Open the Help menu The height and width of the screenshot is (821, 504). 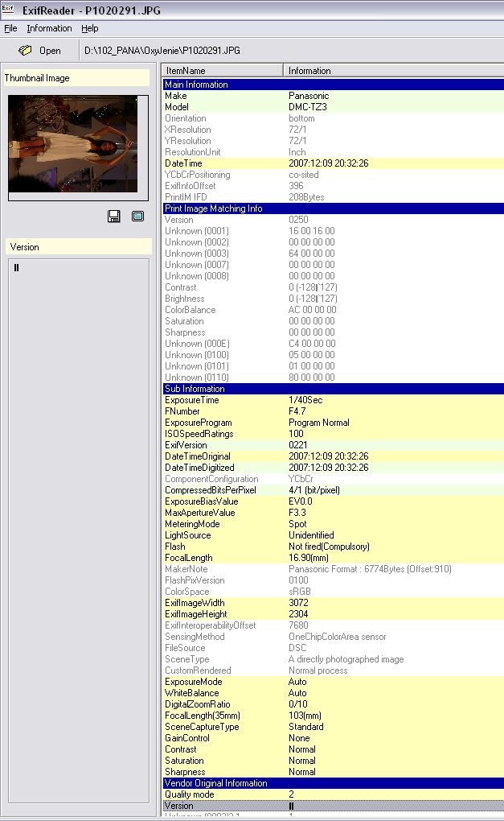90,28
